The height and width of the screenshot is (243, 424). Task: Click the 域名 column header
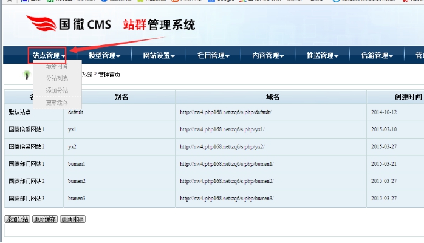point(273,97)
